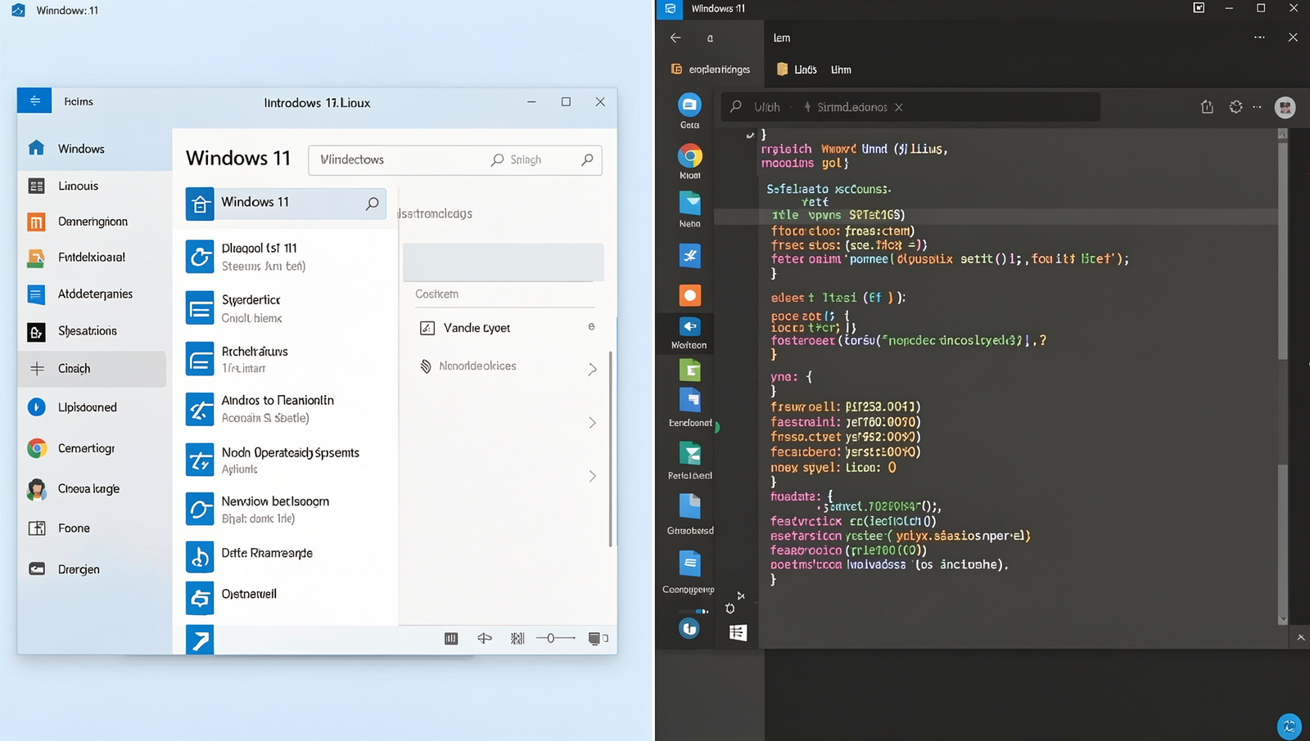
Task: Click the Windows logo tile in dark sidebar
Action: [738, 632]
